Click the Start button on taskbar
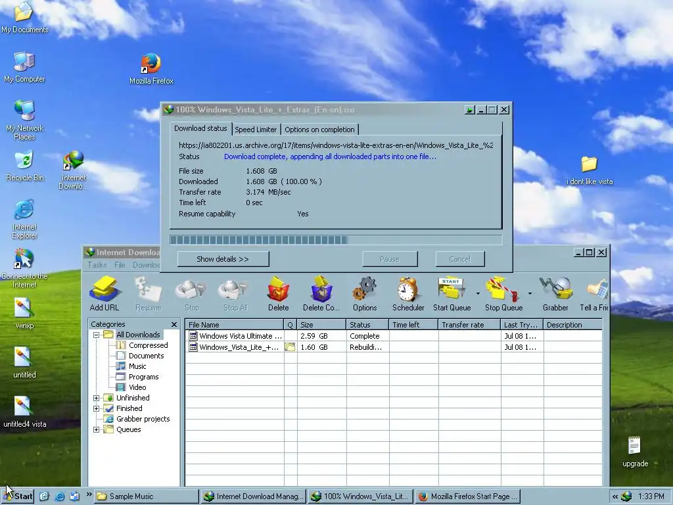 click(18, 496)
